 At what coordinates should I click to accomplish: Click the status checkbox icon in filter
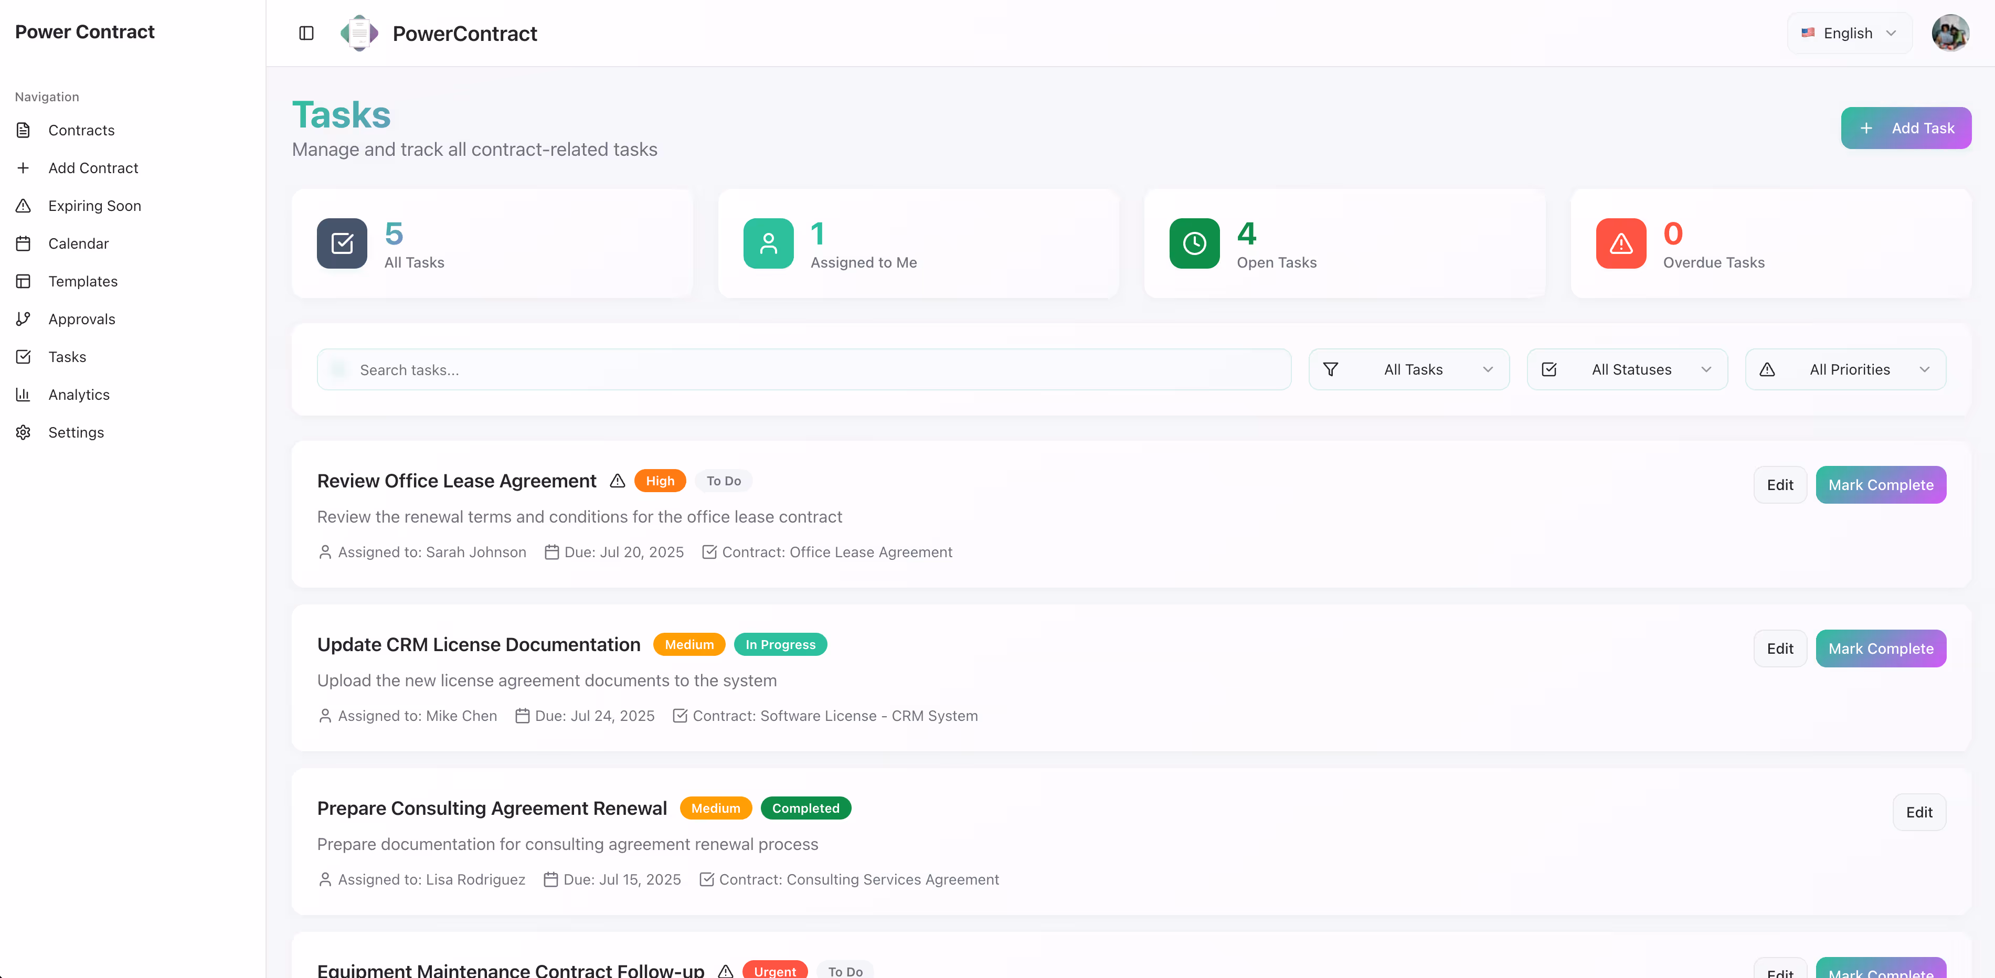click(1549, 369)
